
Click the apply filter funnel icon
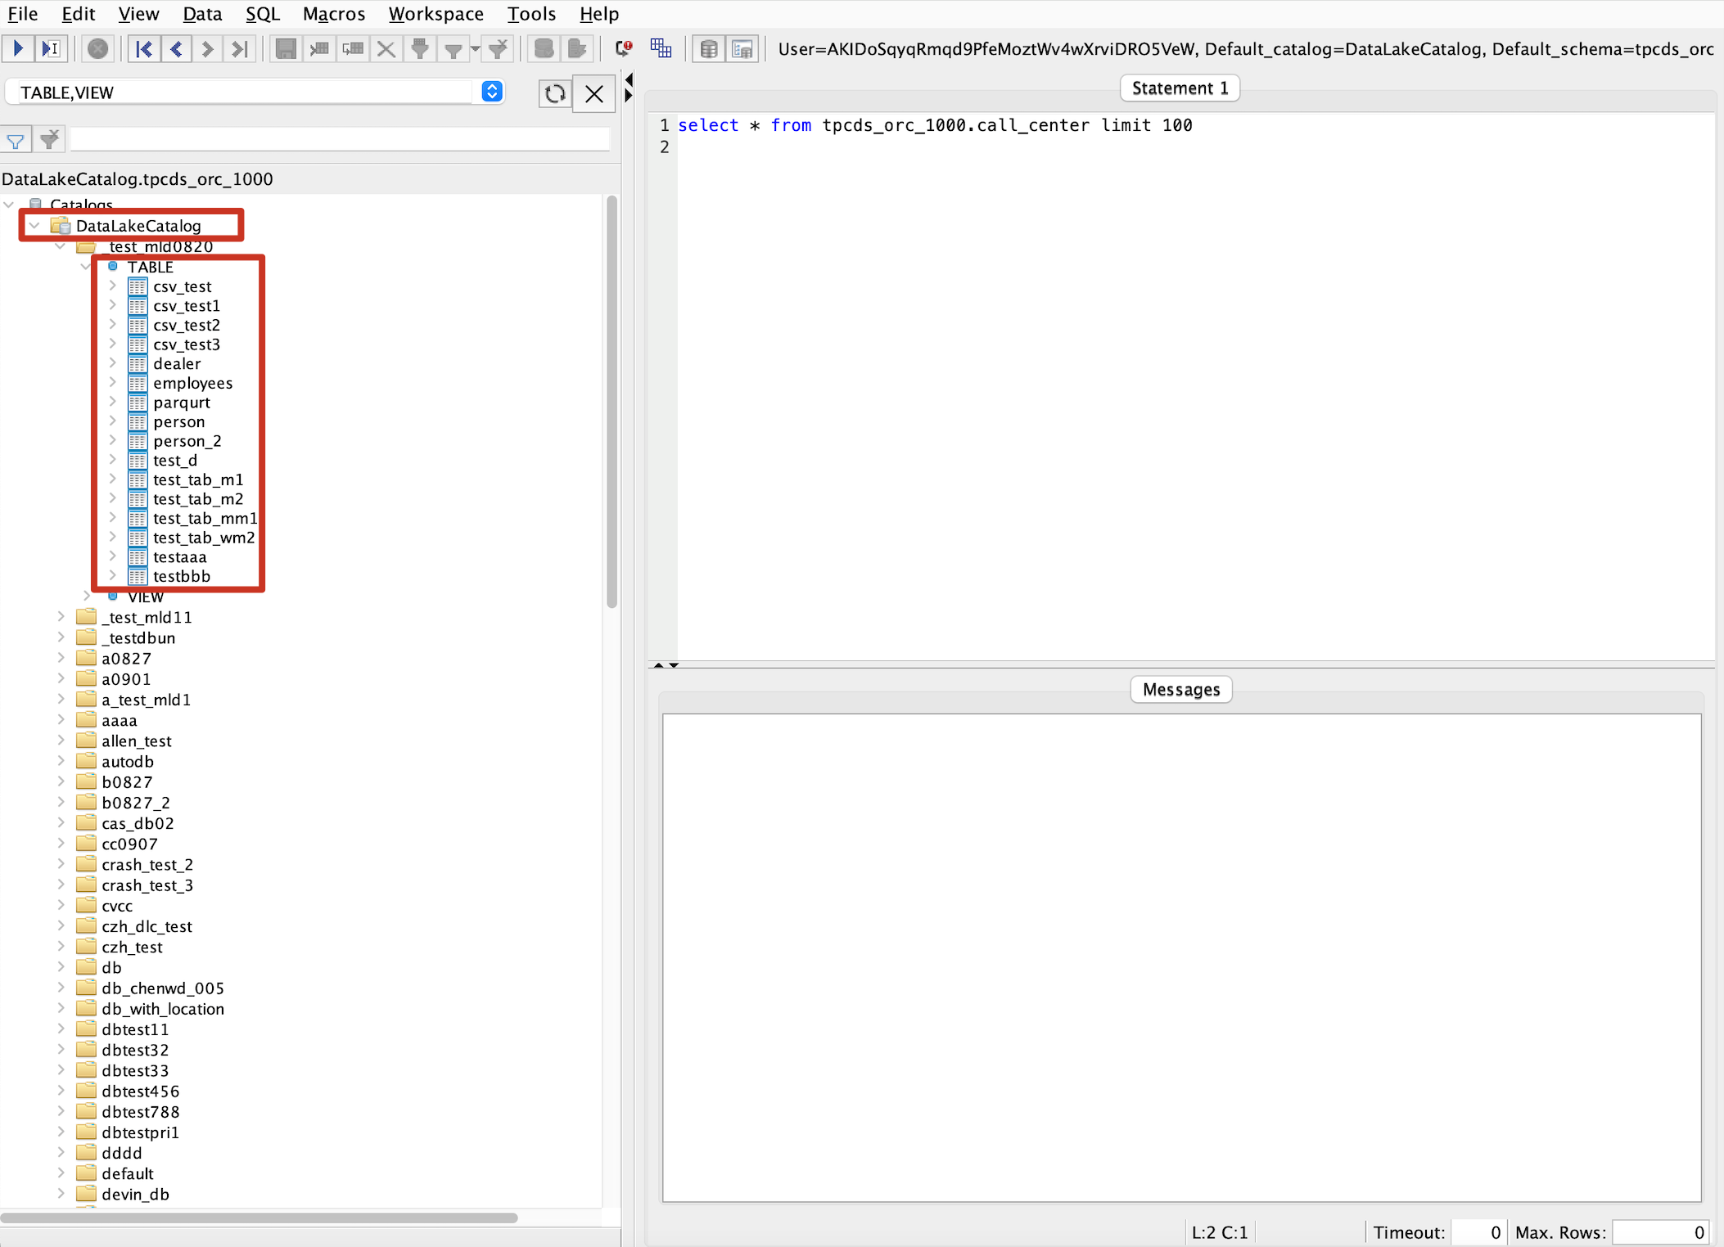[x=16, y=141]
